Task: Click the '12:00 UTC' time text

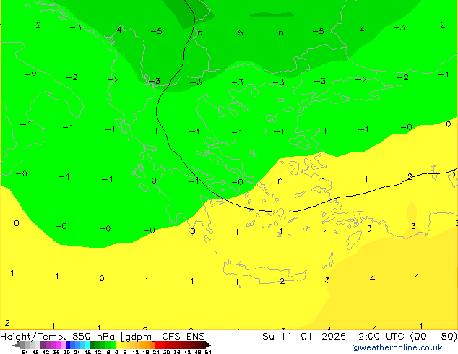Action: pos(379,337)
